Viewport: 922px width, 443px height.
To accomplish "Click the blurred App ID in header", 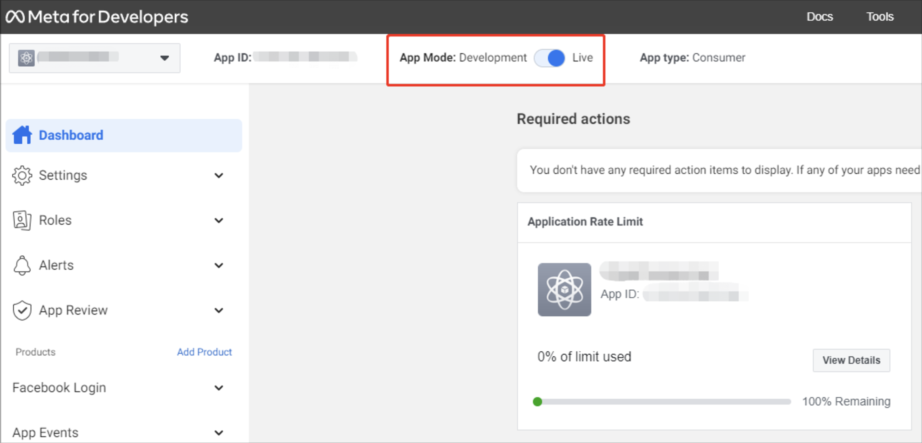I will point(305,57).
